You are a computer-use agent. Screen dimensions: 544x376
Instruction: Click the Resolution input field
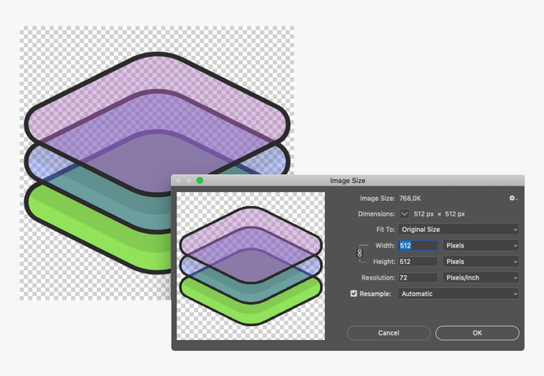click(418, 277)
